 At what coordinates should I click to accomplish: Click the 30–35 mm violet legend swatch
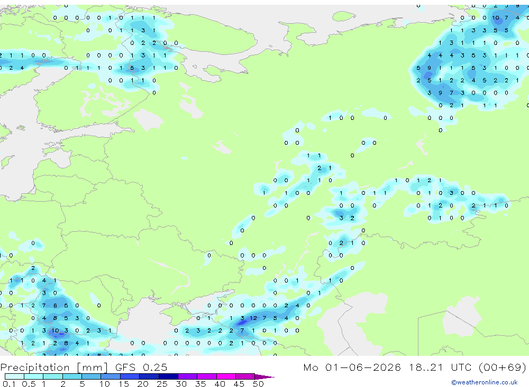188,376
